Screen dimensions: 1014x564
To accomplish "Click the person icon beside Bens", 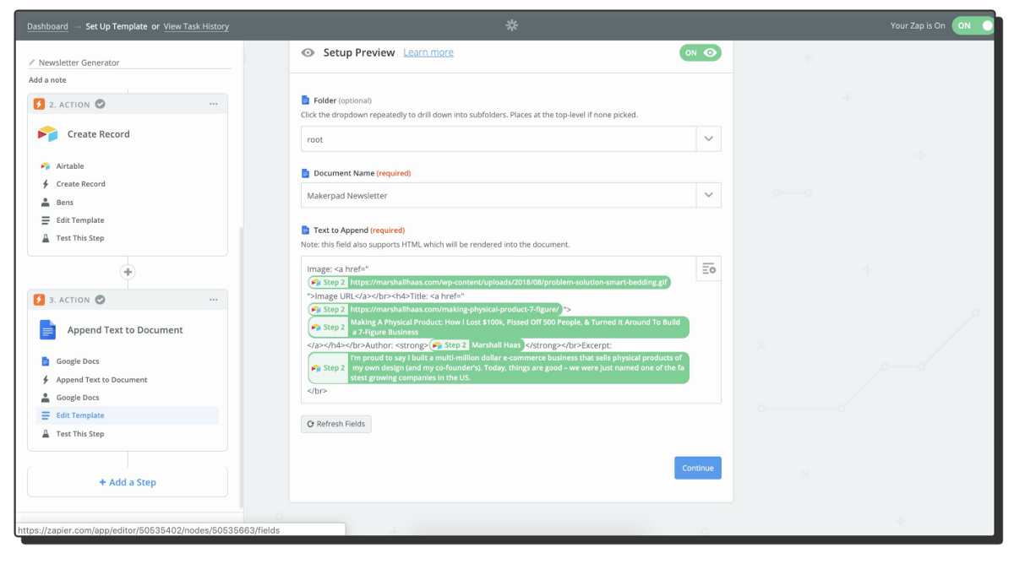I will pyautogui.click(x=46, y=203).
